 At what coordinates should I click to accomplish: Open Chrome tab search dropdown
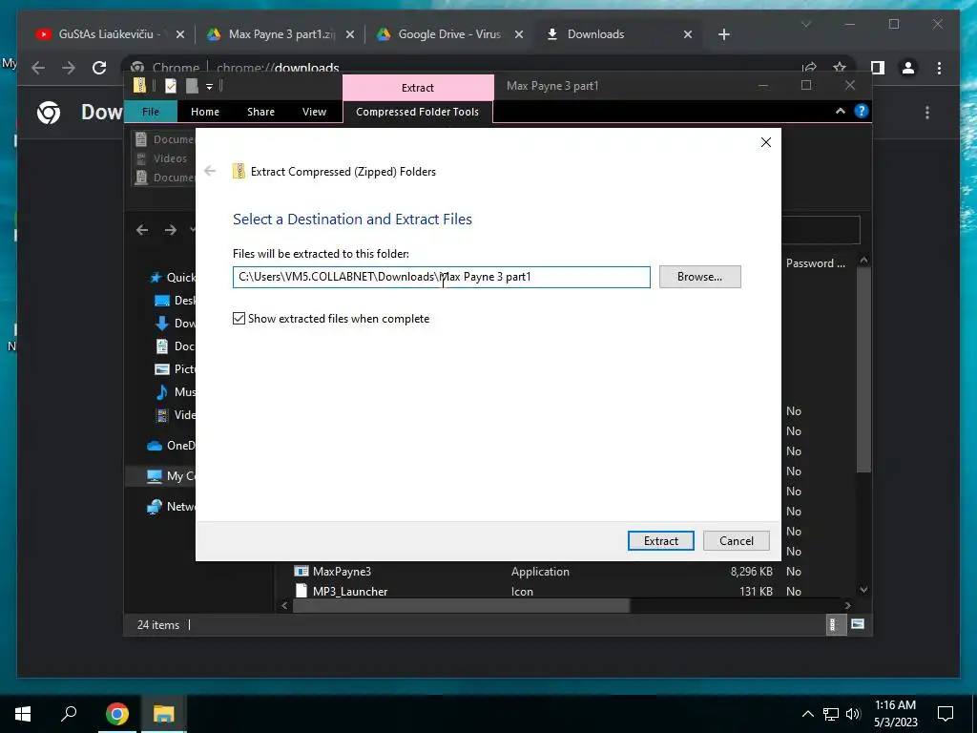coord(805,24)
